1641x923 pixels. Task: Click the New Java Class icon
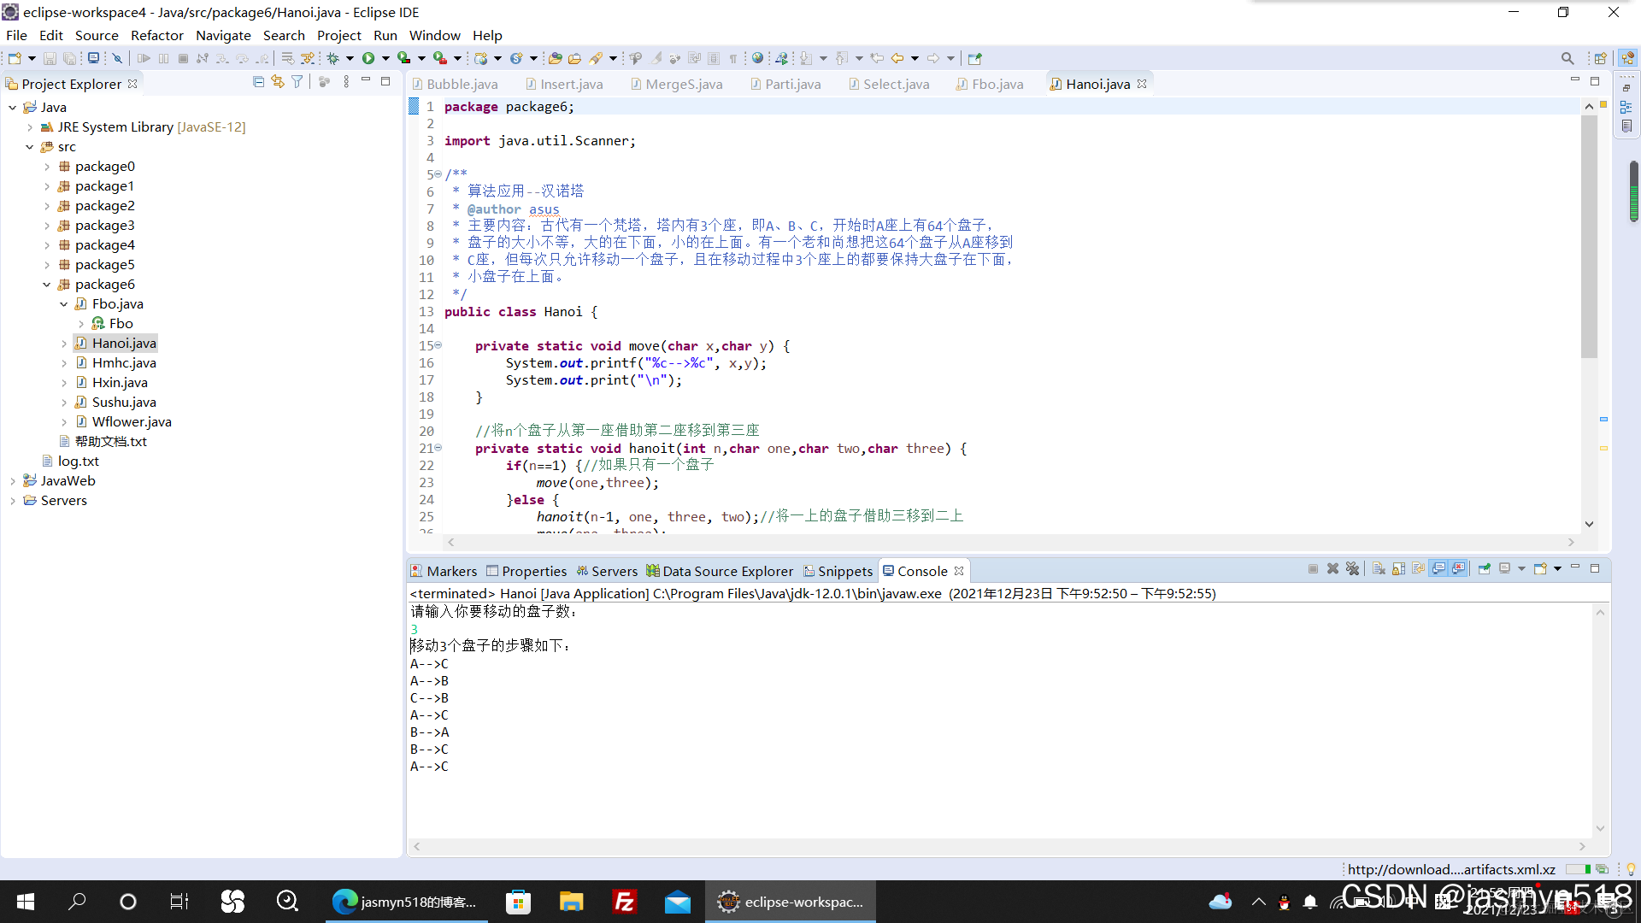click(x=516, y=58)
